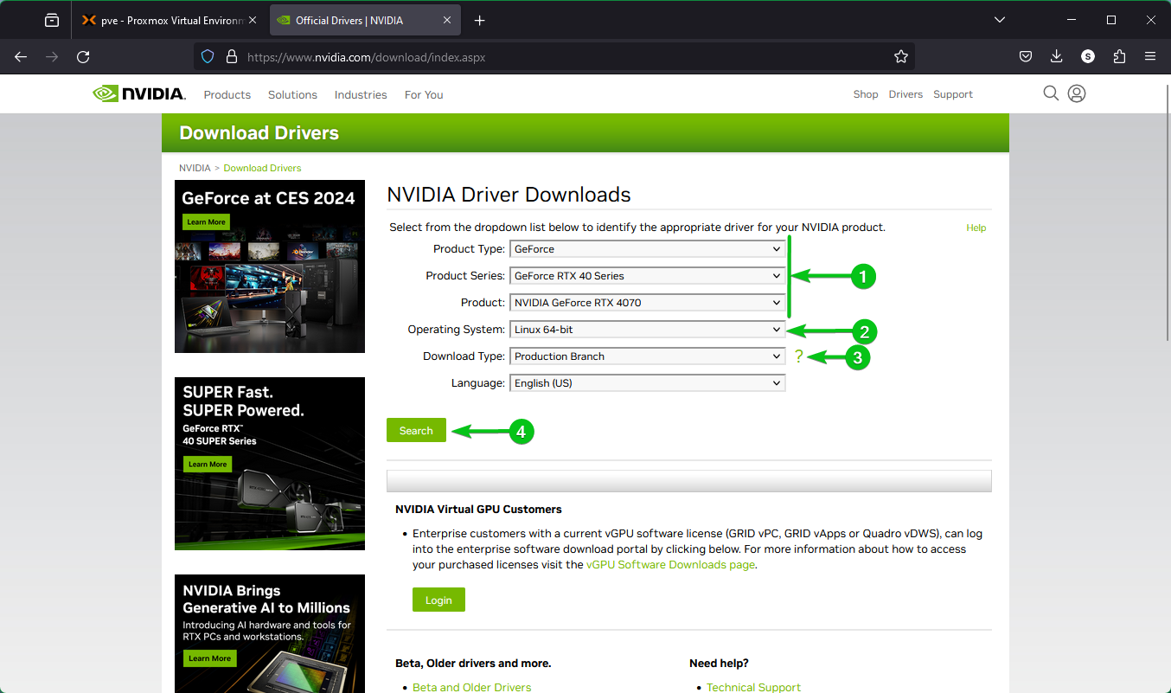Open the list all tabs chevron
The width and height of the screenshot is (1171, 693).
tap(1000, 20)
